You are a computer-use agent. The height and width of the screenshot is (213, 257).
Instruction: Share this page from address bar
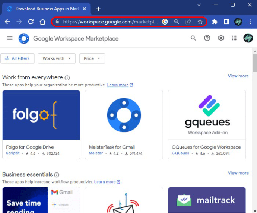[188, 22]
